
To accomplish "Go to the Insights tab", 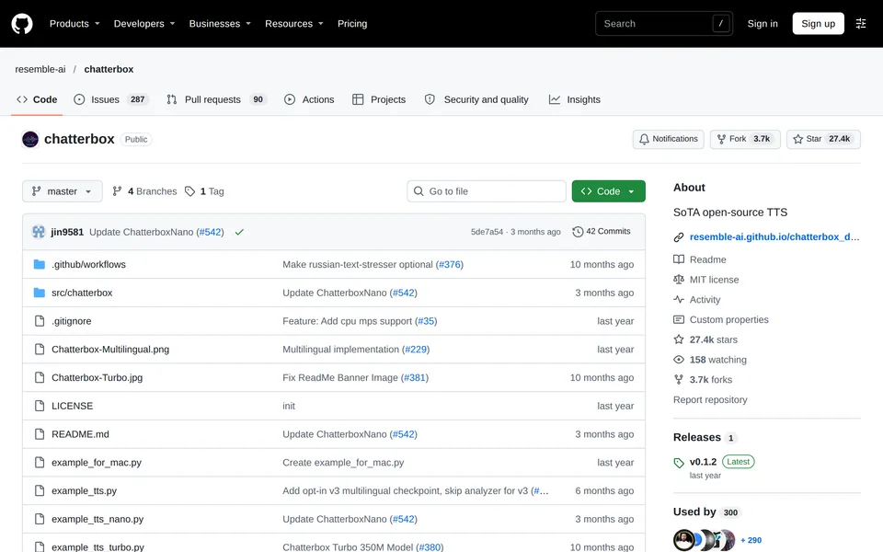I will (575, 99).
